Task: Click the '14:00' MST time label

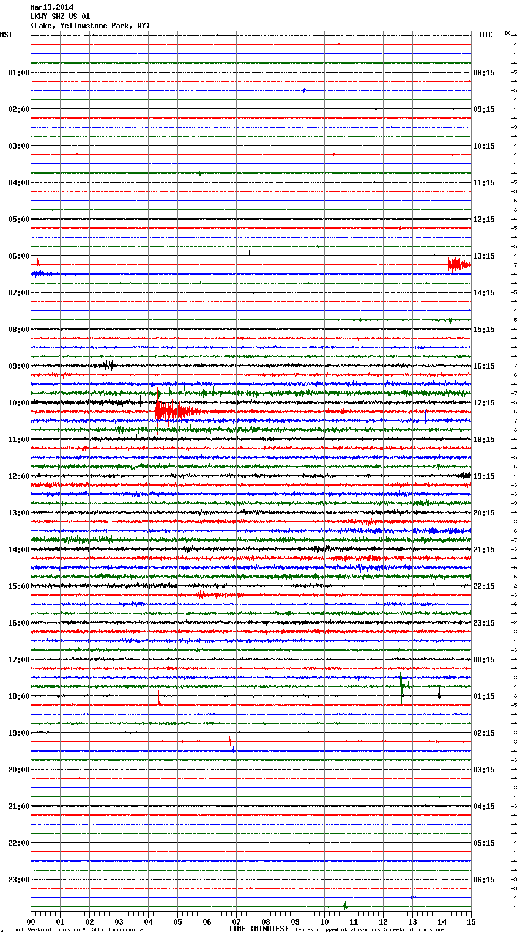Action: click(19, 550)
